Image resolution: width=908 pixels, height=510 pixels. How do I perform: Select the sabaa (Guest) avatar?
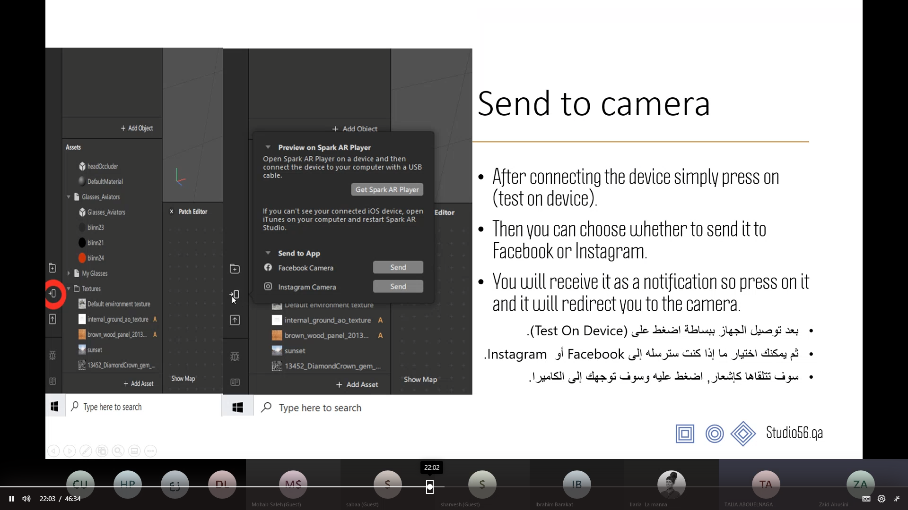click(x=388, y=484)
